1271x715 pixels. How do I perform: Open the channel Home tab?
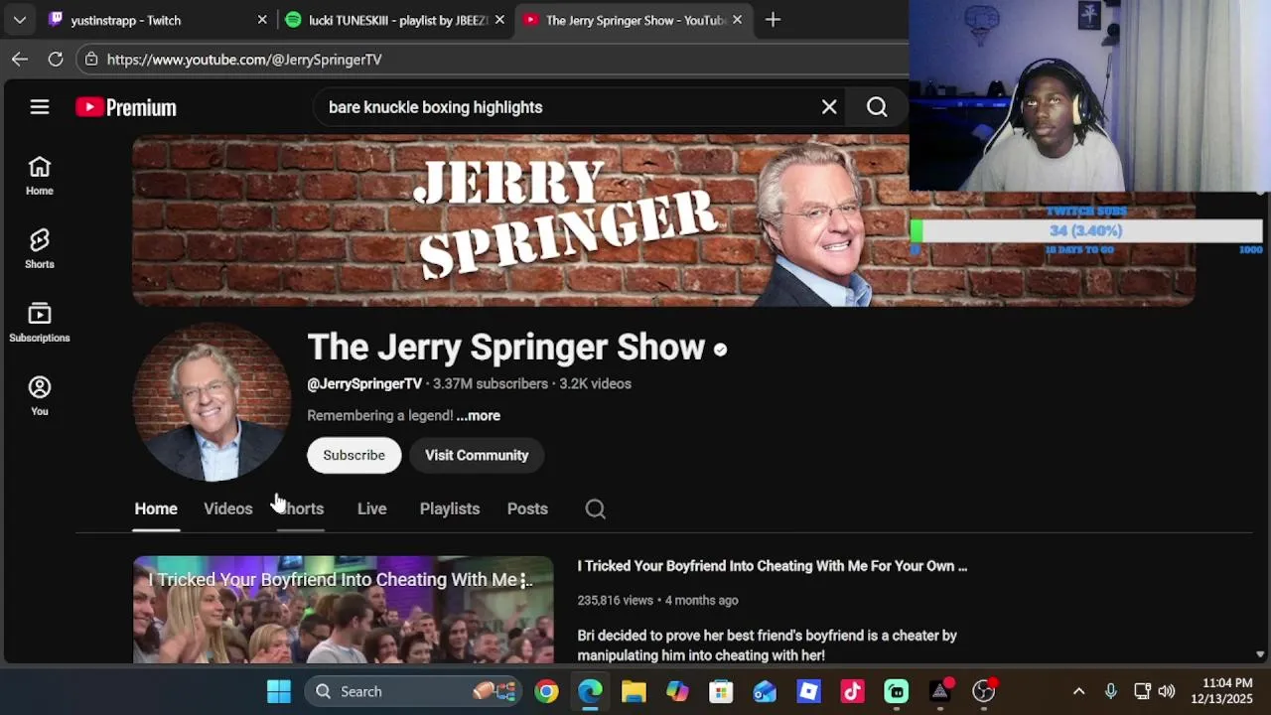pyautogui.click(x=156, y=508)
